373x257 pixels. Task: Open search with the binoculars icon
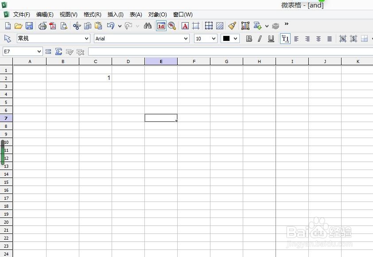148,26
